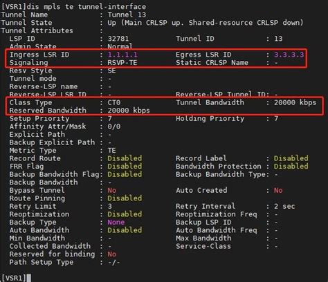Click the Backup Type None value
Image resolution: width=328 pixels, height=282 pixels.
tap(116, 223)
